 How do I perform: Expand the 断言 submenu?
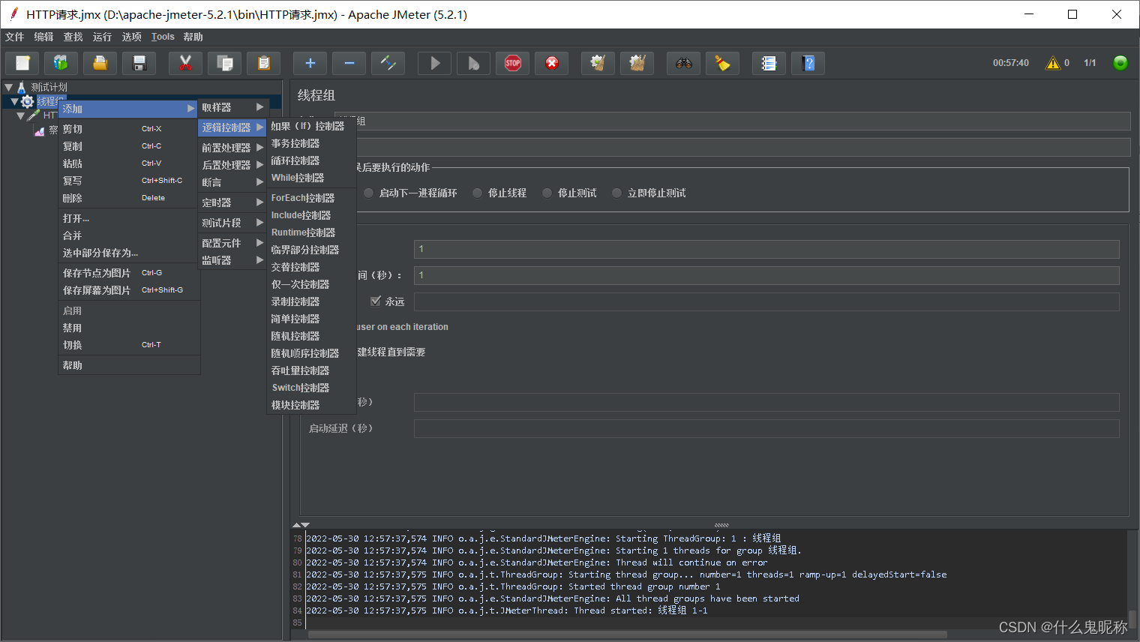233,182
